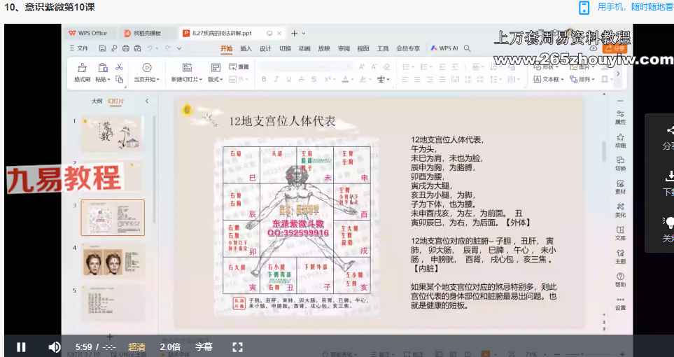This screenshot has width=674, height=357.
Task: Toggle subtitles with 字幕 button
Action: (204, 346)
